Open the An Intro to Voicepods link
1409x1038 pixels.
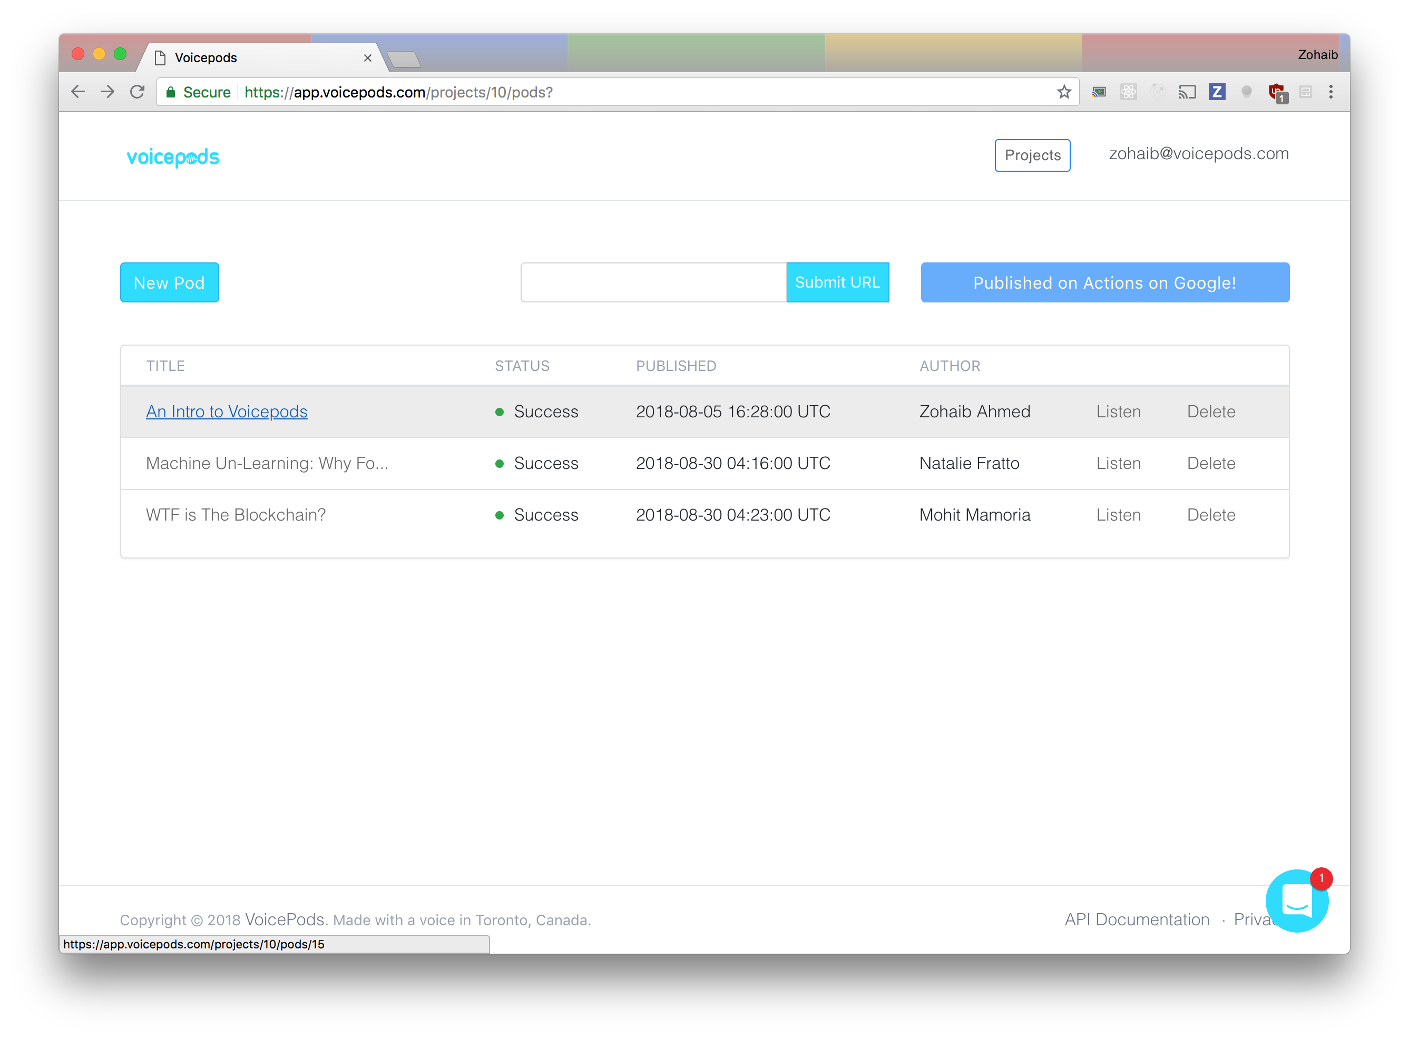point(227,412)
